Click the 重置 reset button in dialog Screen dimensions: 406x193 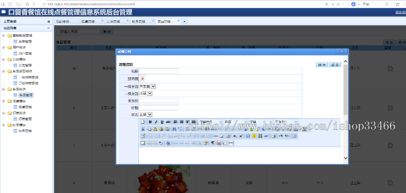(335, 65)
